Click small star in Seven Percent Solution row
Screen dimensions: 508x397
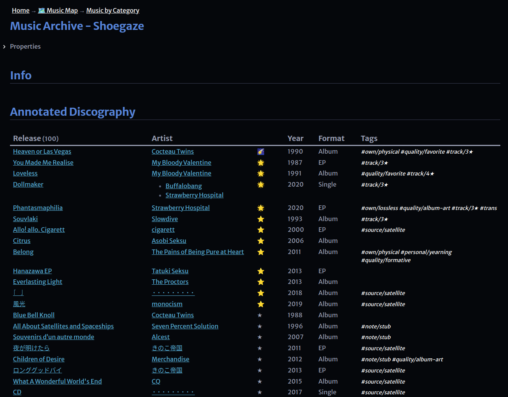260,326
